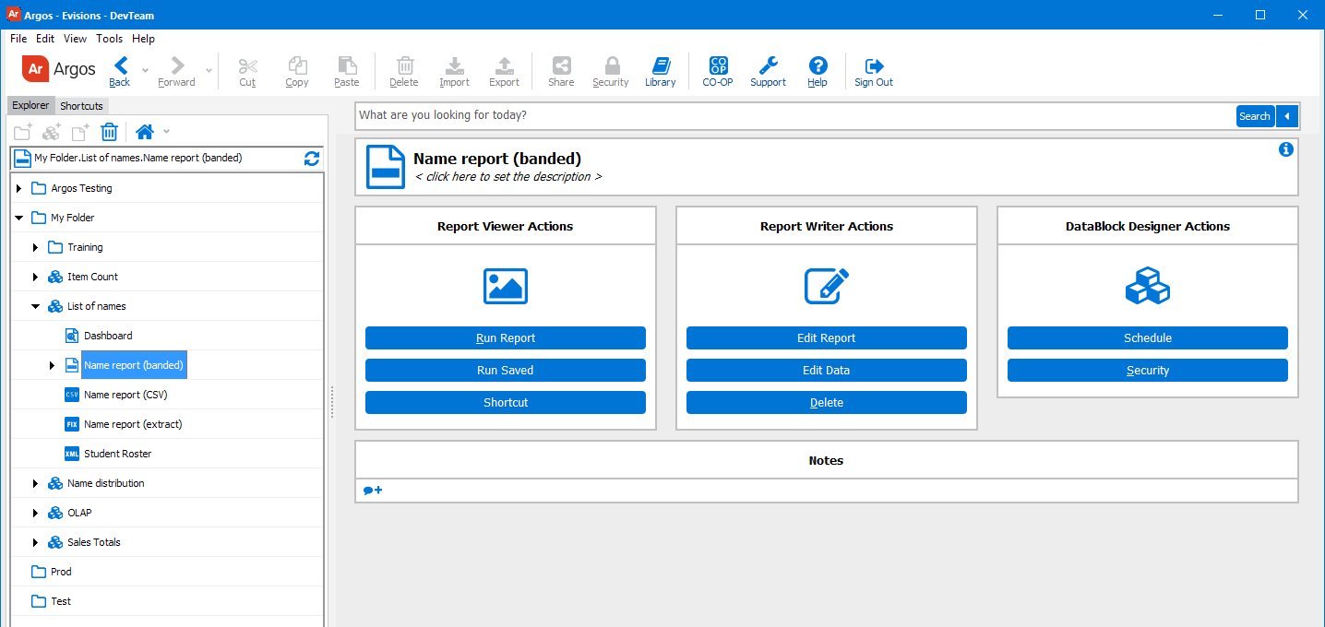Click the Explorer trash can icon
This screenshot has width=1325, height=627.
(x=109, y=132)
